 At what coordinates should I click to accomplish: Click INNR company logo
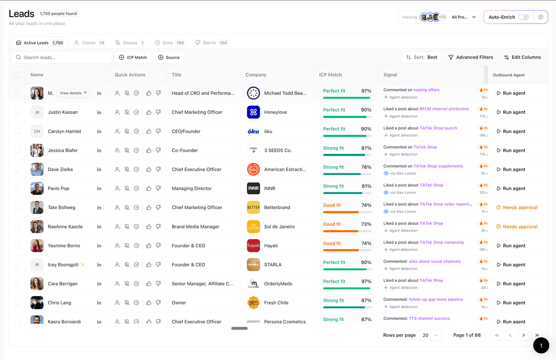[x=253, y=189]
